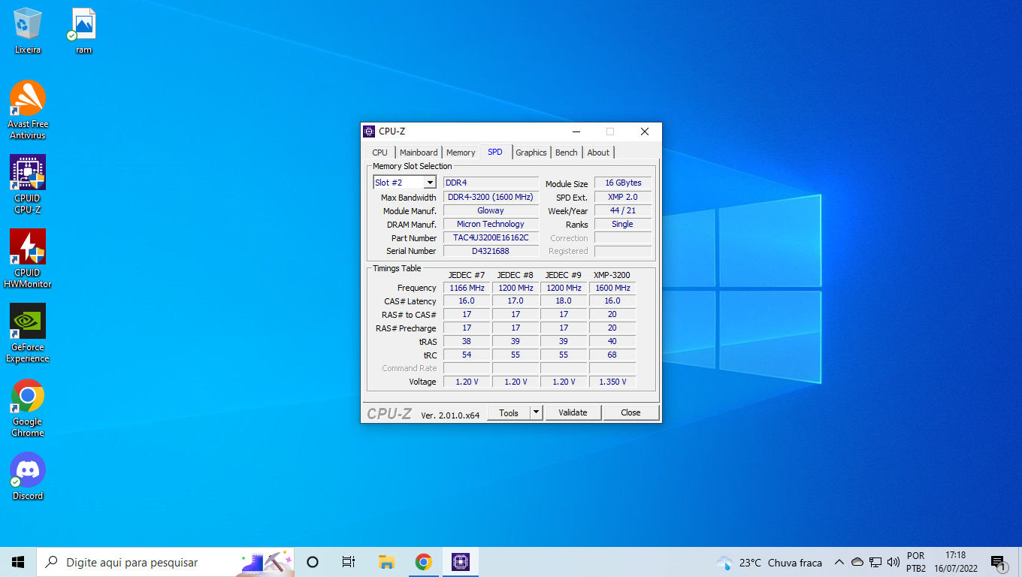Click the Tools button
The height and width of the screenshot is (577, 1022).
tap(509, 412)
